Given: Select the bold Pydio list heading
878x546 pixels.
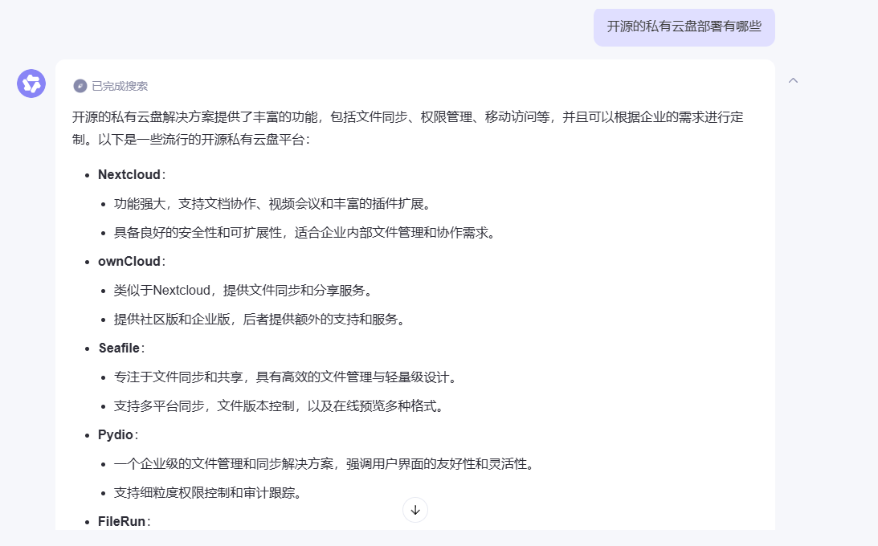Looking at the screenshot, I should pos(115,434).
